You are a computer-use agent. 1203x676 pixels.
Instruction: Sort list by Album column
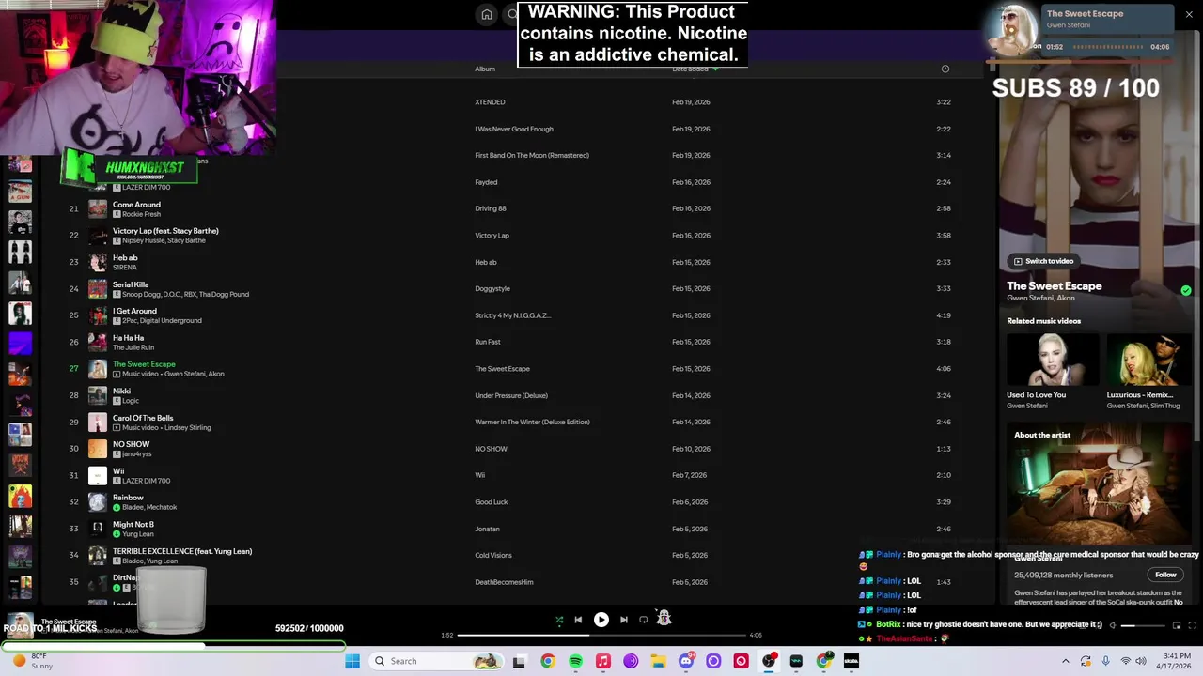pyautogui.click(x=485, y=69)
